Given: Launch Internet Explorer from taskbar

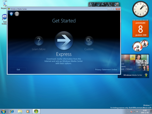Looking at the screenshot, I should (12, 111).
